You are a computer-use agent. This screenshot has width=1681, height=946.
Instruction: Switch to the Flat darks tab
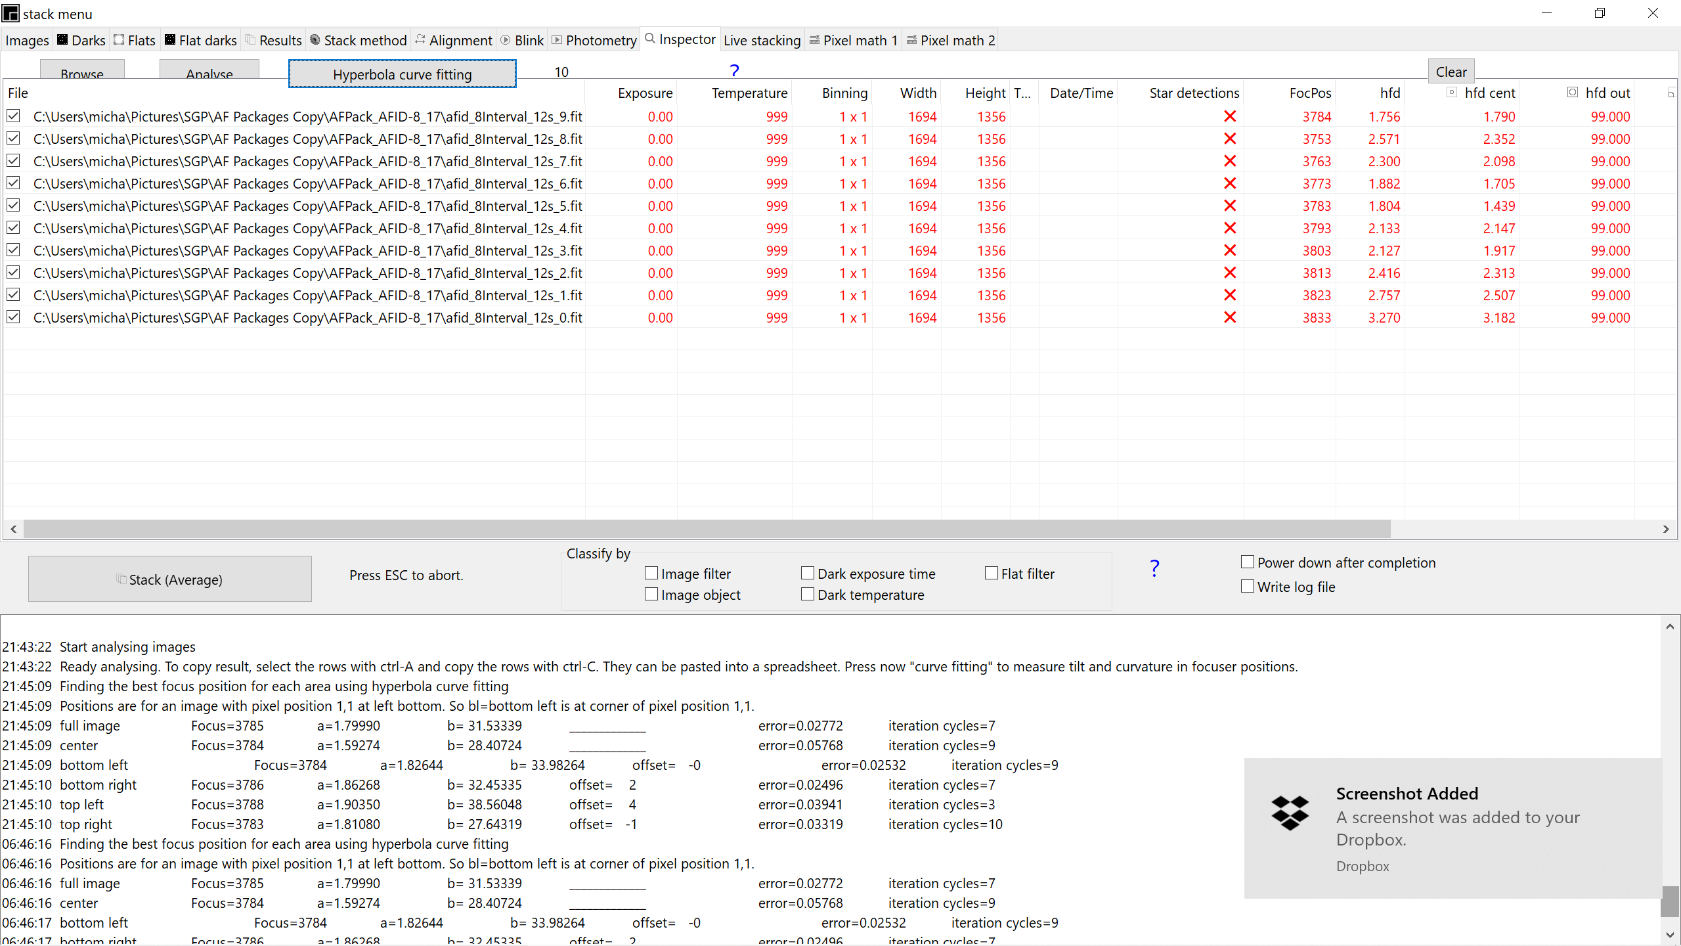(200, 40)
